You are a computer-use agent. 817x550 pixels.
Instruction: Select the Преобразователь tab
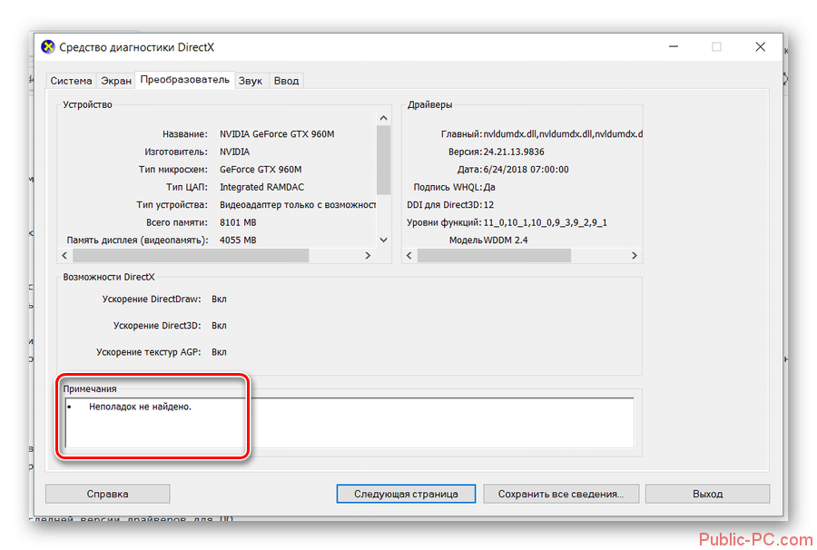pyautogui.click(x=184, y=80)
